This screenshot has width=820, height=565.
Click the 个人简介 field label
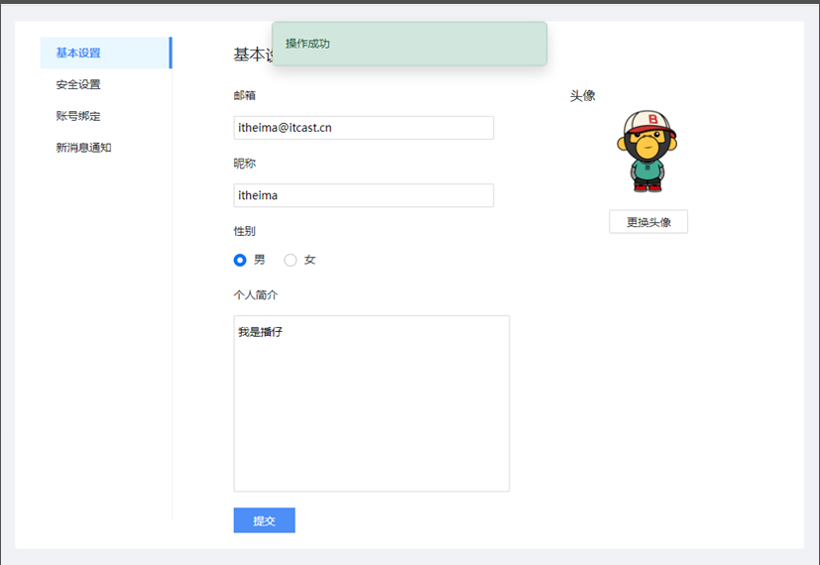pos(256,295)
